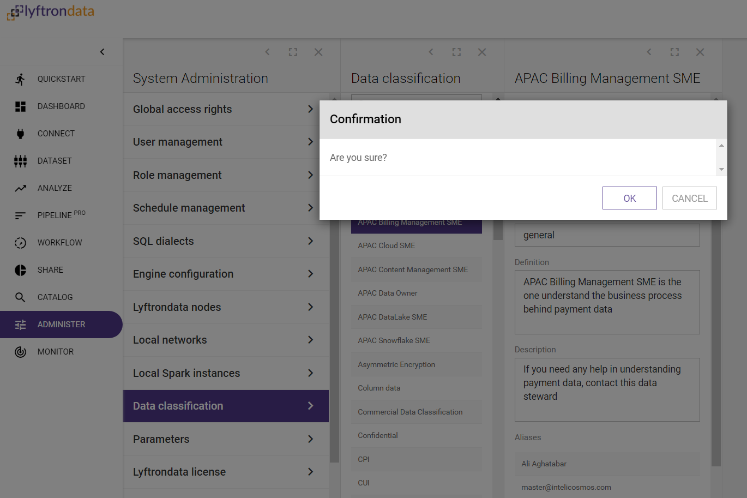
Task: Click the Administer sliders icon
Action: click(x=20, y=325)
